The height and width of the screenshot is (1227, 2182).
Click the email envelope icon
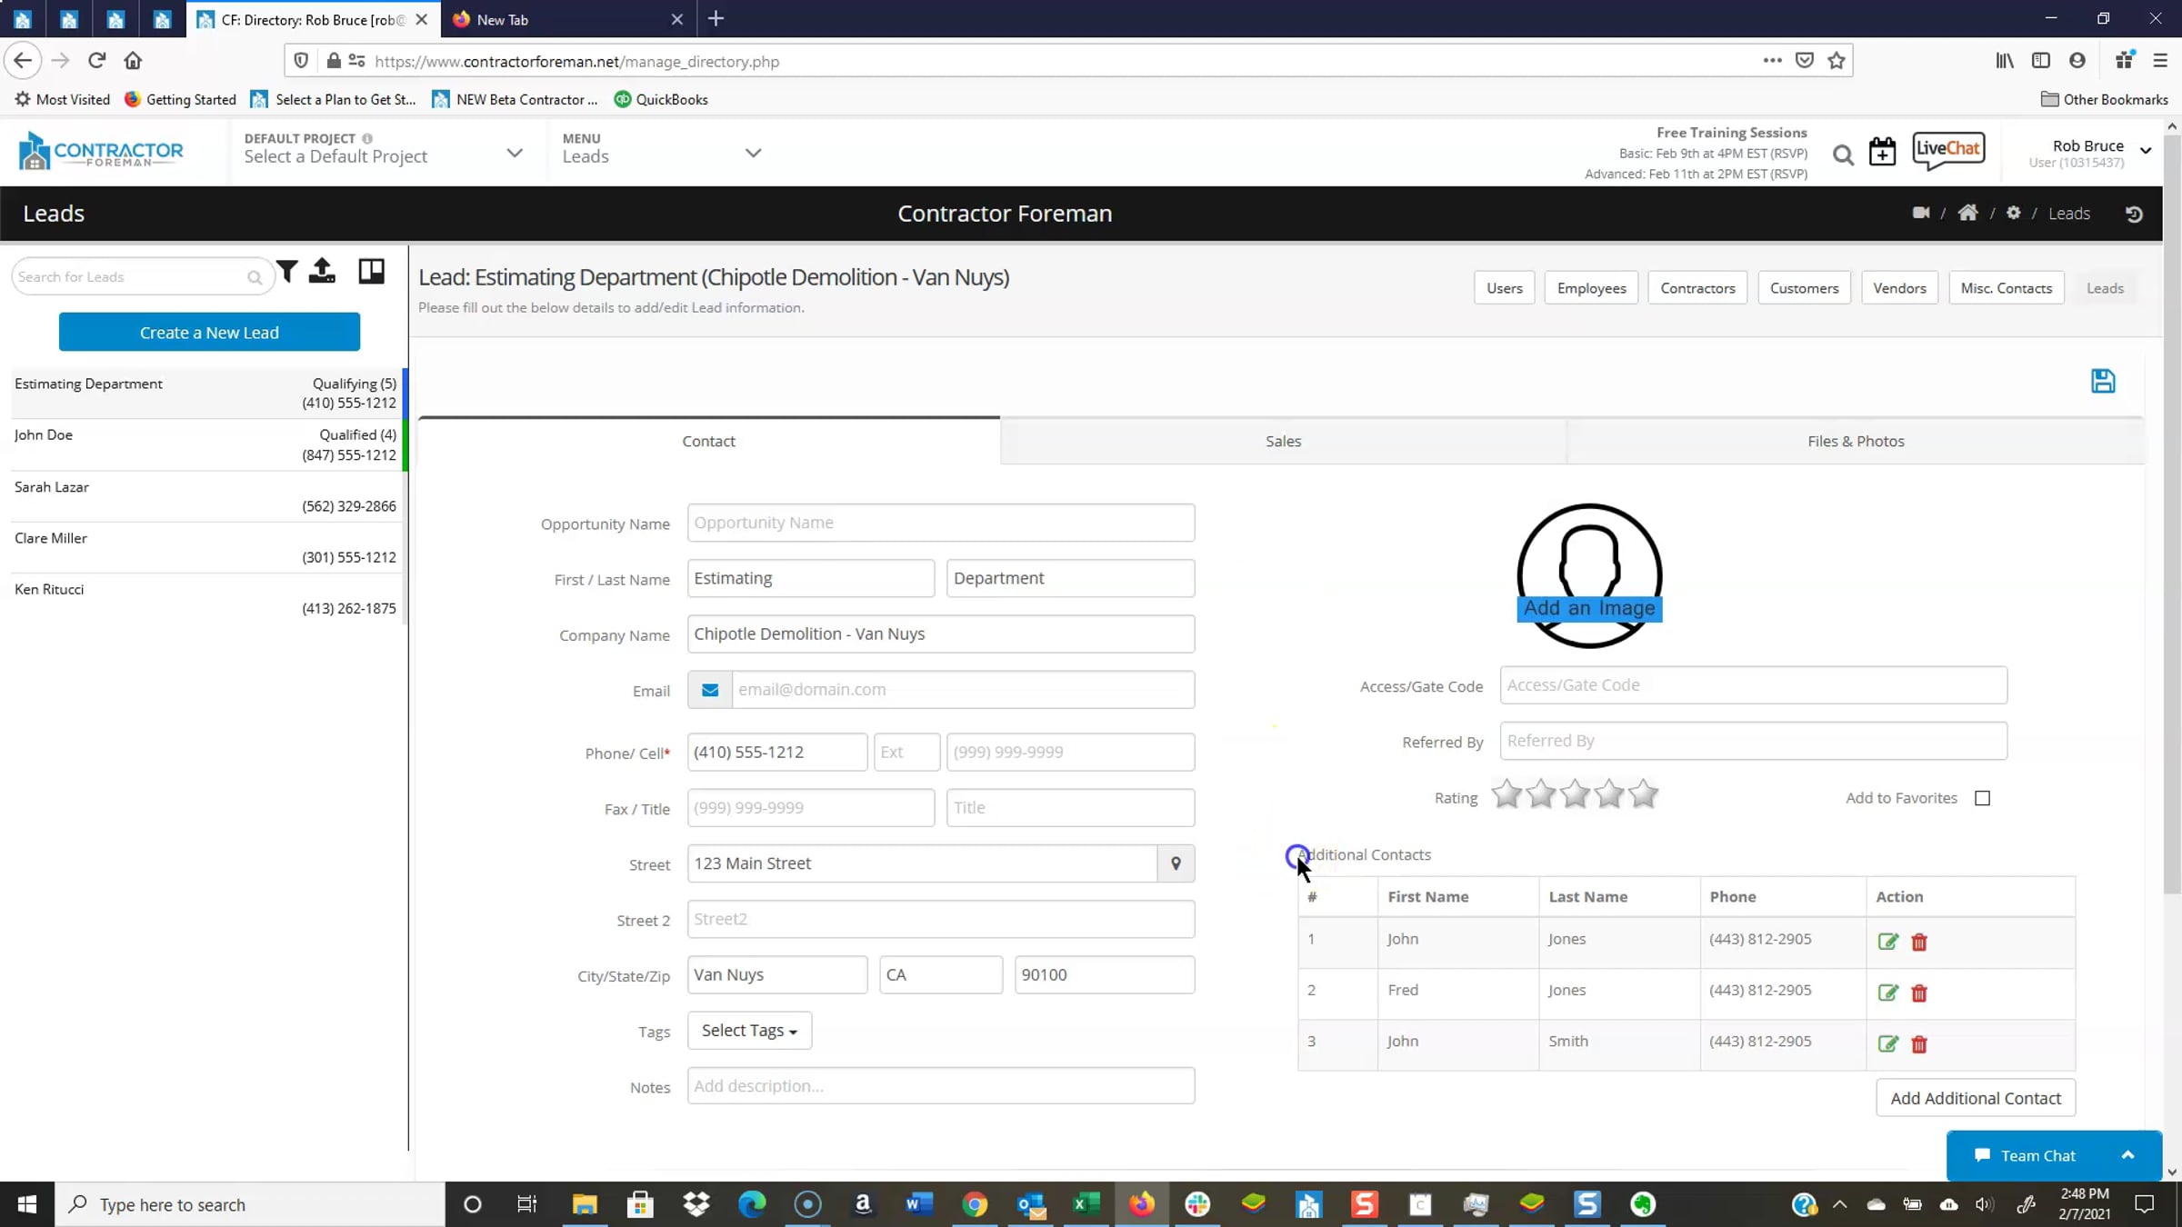(x=710, y=690)
